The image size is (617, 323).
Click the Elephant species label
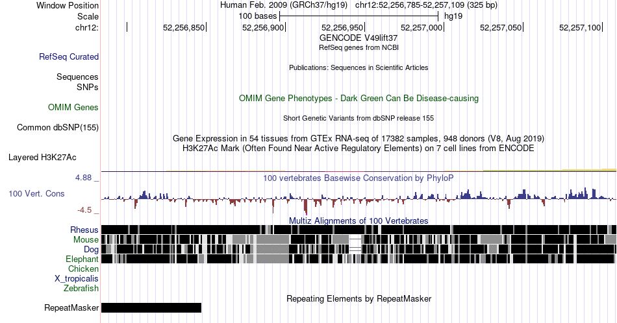pyautogui.click(x=82, y=259)
